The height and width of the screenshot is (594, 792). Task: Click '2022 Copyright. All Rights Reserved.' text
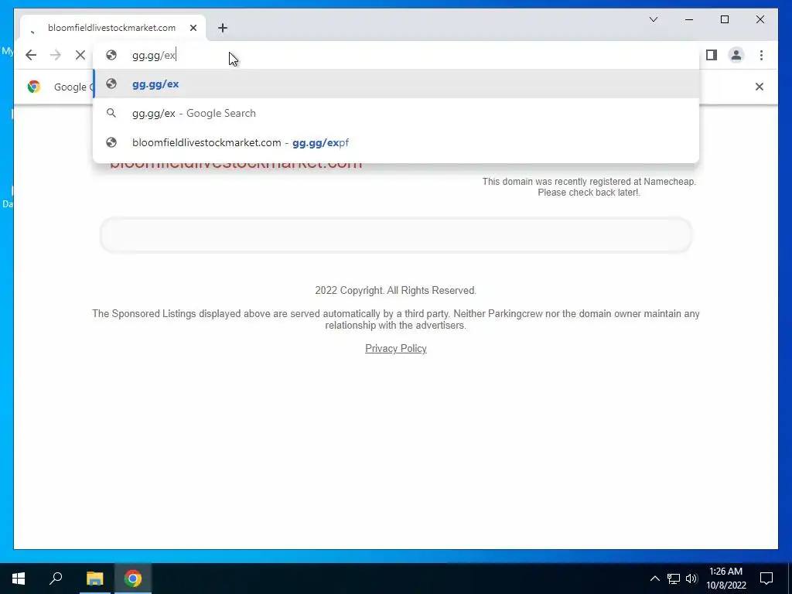tap(395, 291)
